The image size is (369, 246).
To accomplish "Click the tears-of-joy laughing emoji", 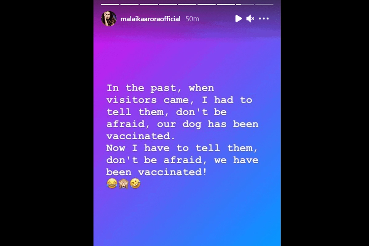I will click(112, 184).
